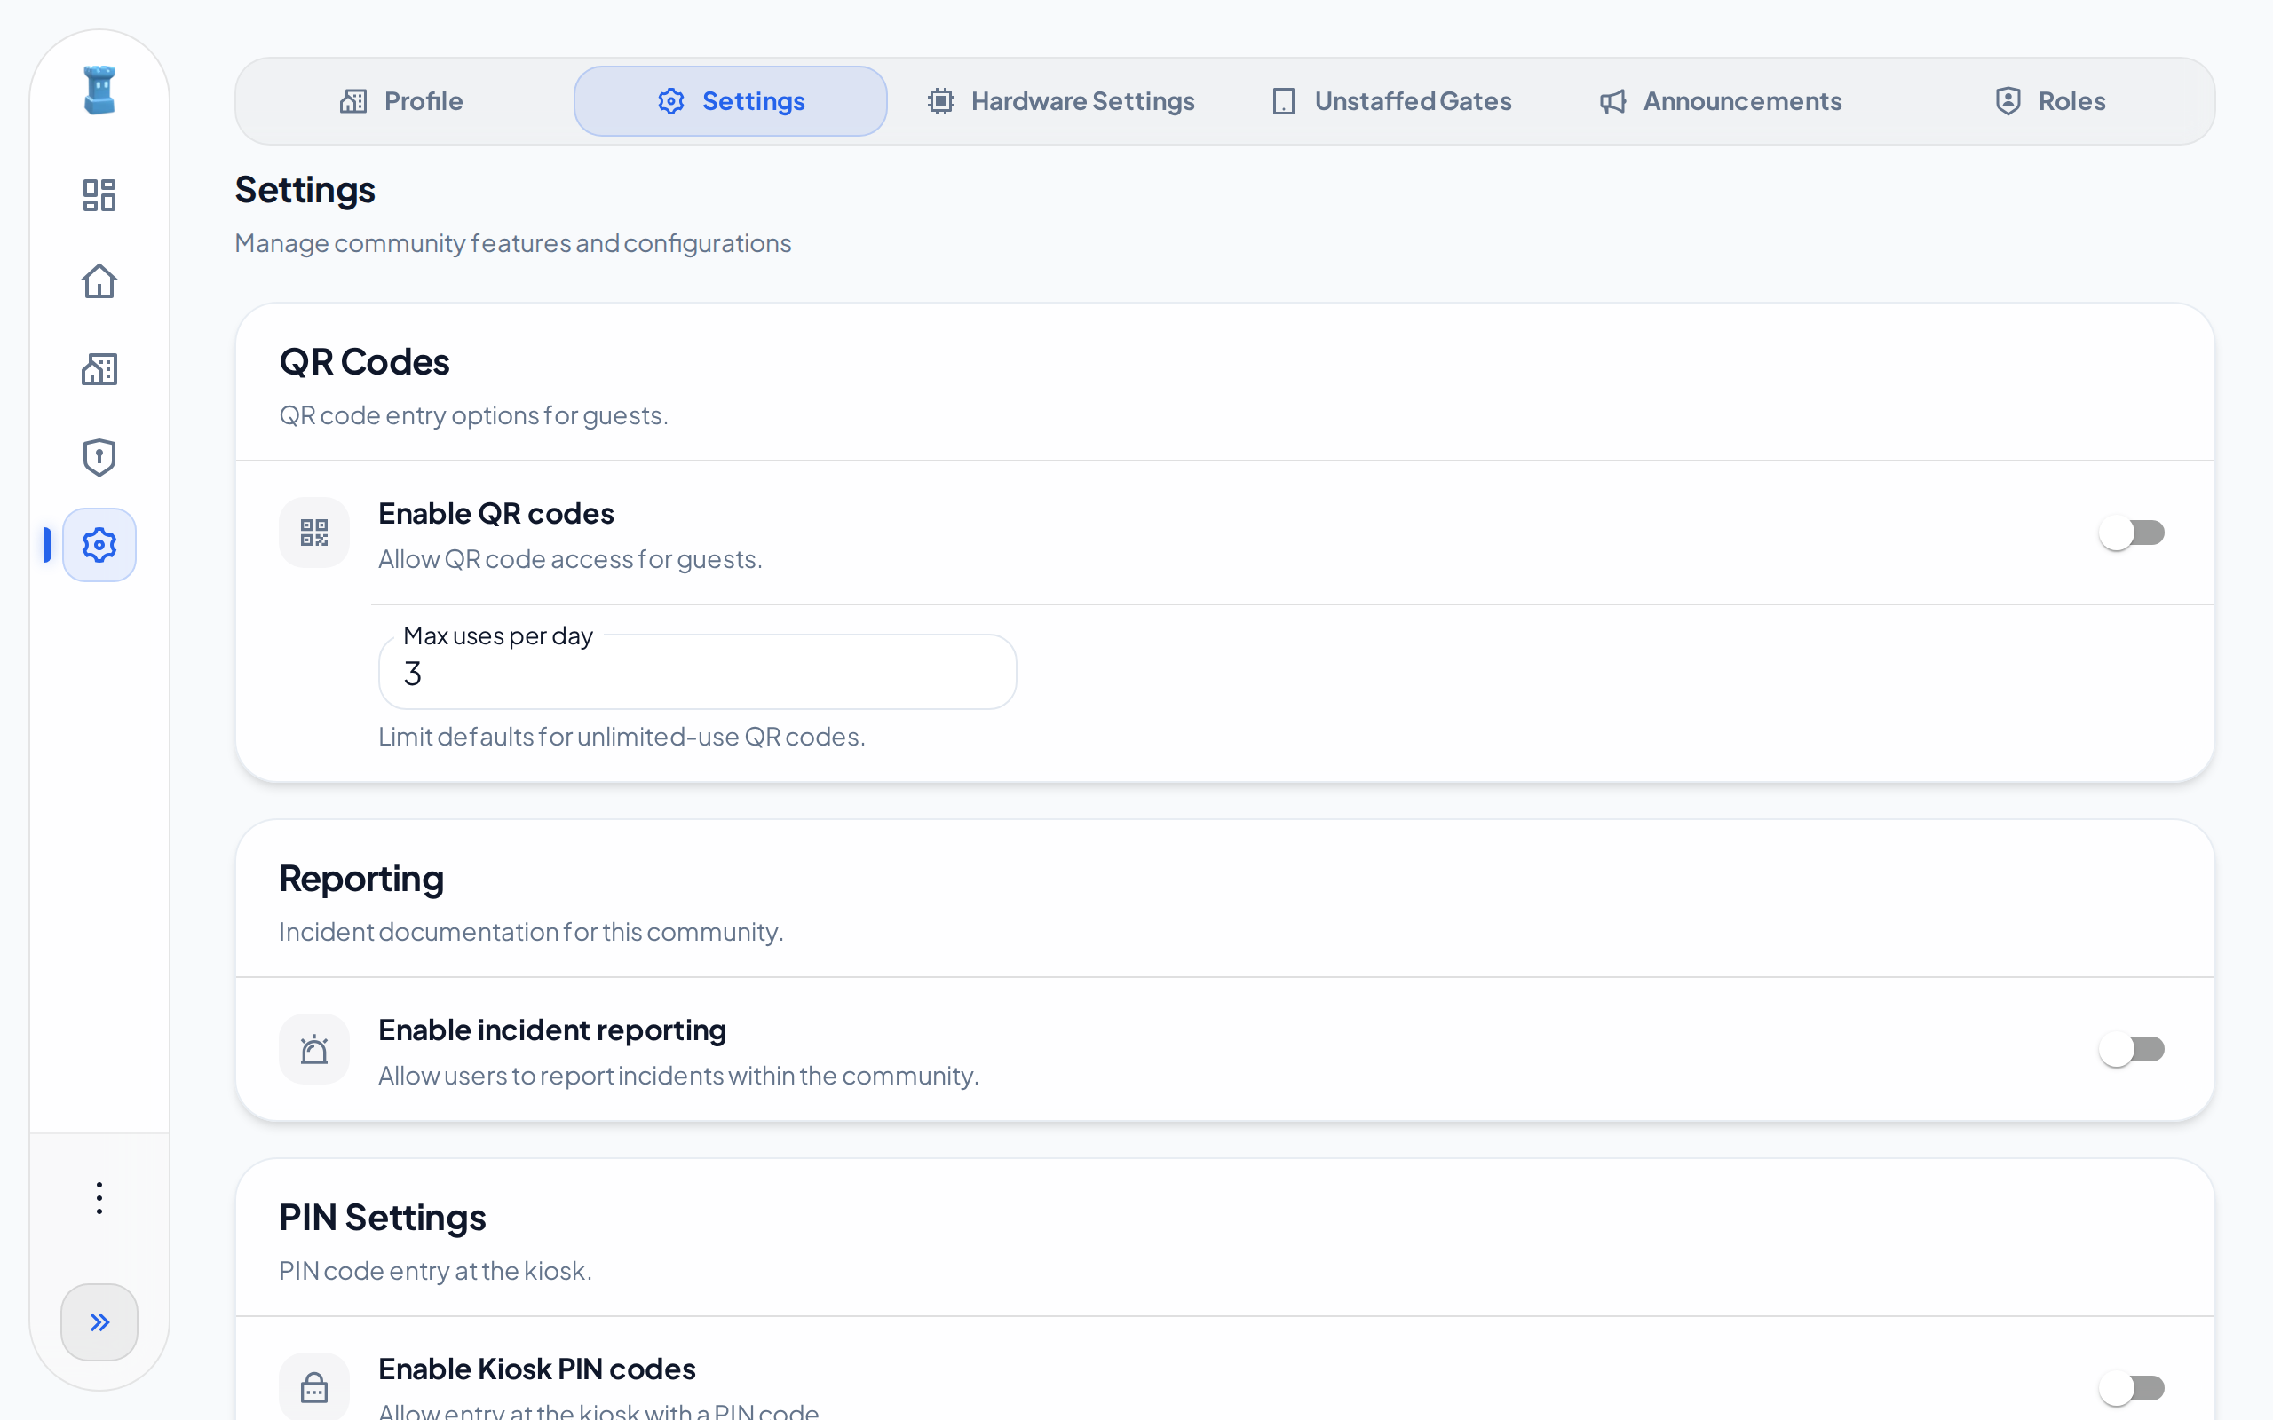Click 'QR code entry options for guests.' text
This screenshot has width=2273, height=1420.
point(473,415)
